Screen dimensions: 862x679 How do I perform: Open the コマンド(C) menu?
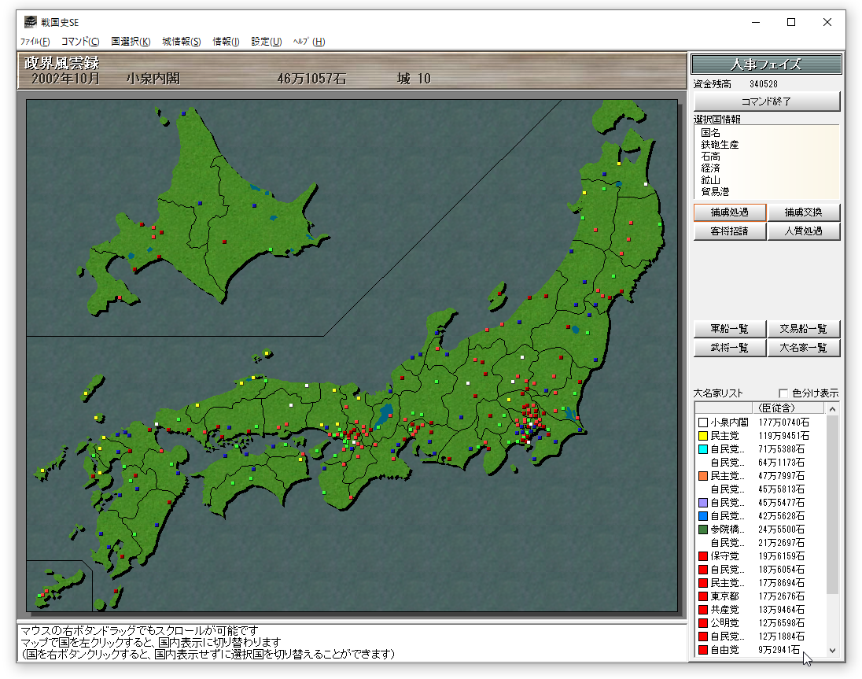(x=80, y=42)
